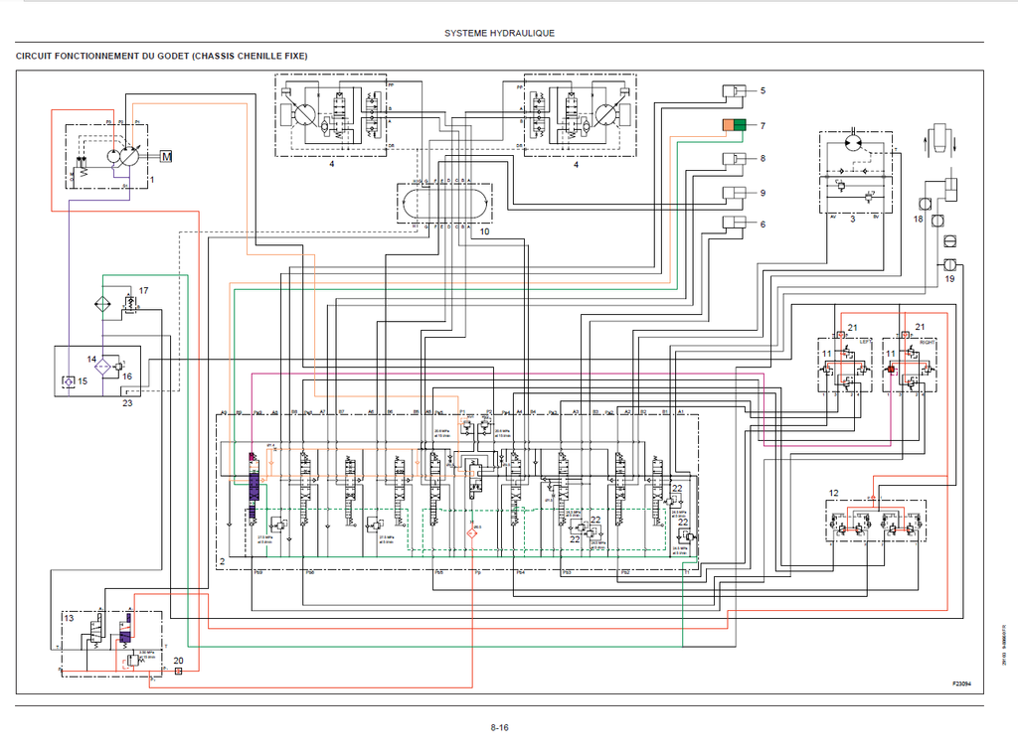
Task: Click the diamond filter symbol beside valve 17
Action: [x=102, y=304]
